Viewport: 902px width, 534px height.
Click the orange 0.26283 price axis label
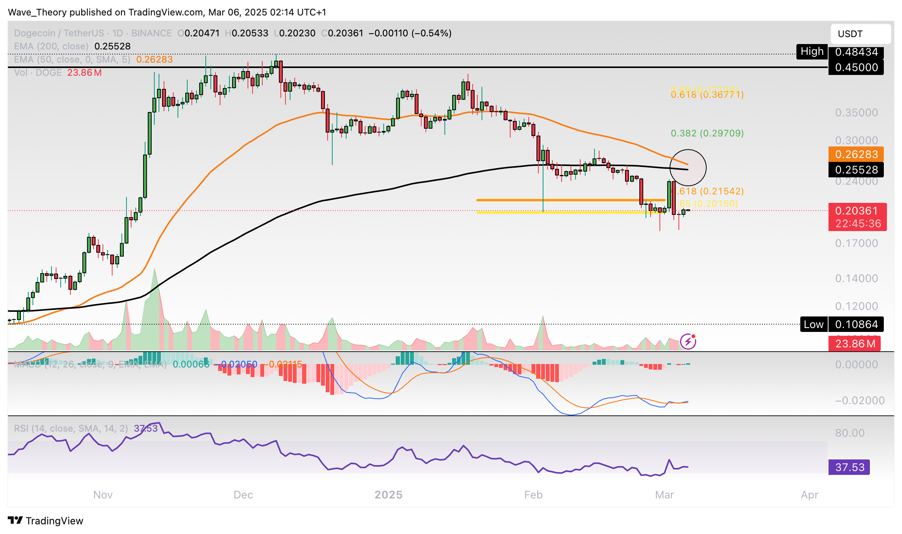point(856,154)
